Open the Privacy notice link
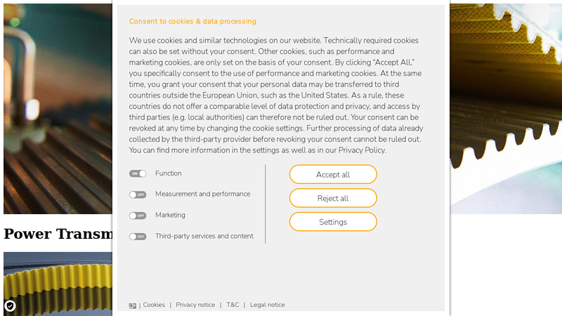The height and width of the screenshot is (316, 562). (195, 305)
